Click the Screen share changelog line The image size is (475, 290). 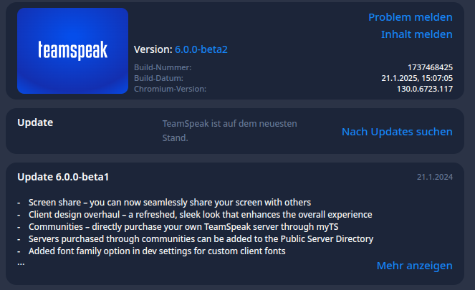click(x=170, y=202)
